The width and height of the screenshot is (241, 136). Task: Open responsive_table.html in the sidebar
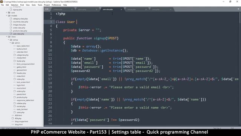[x=25, y=100]
